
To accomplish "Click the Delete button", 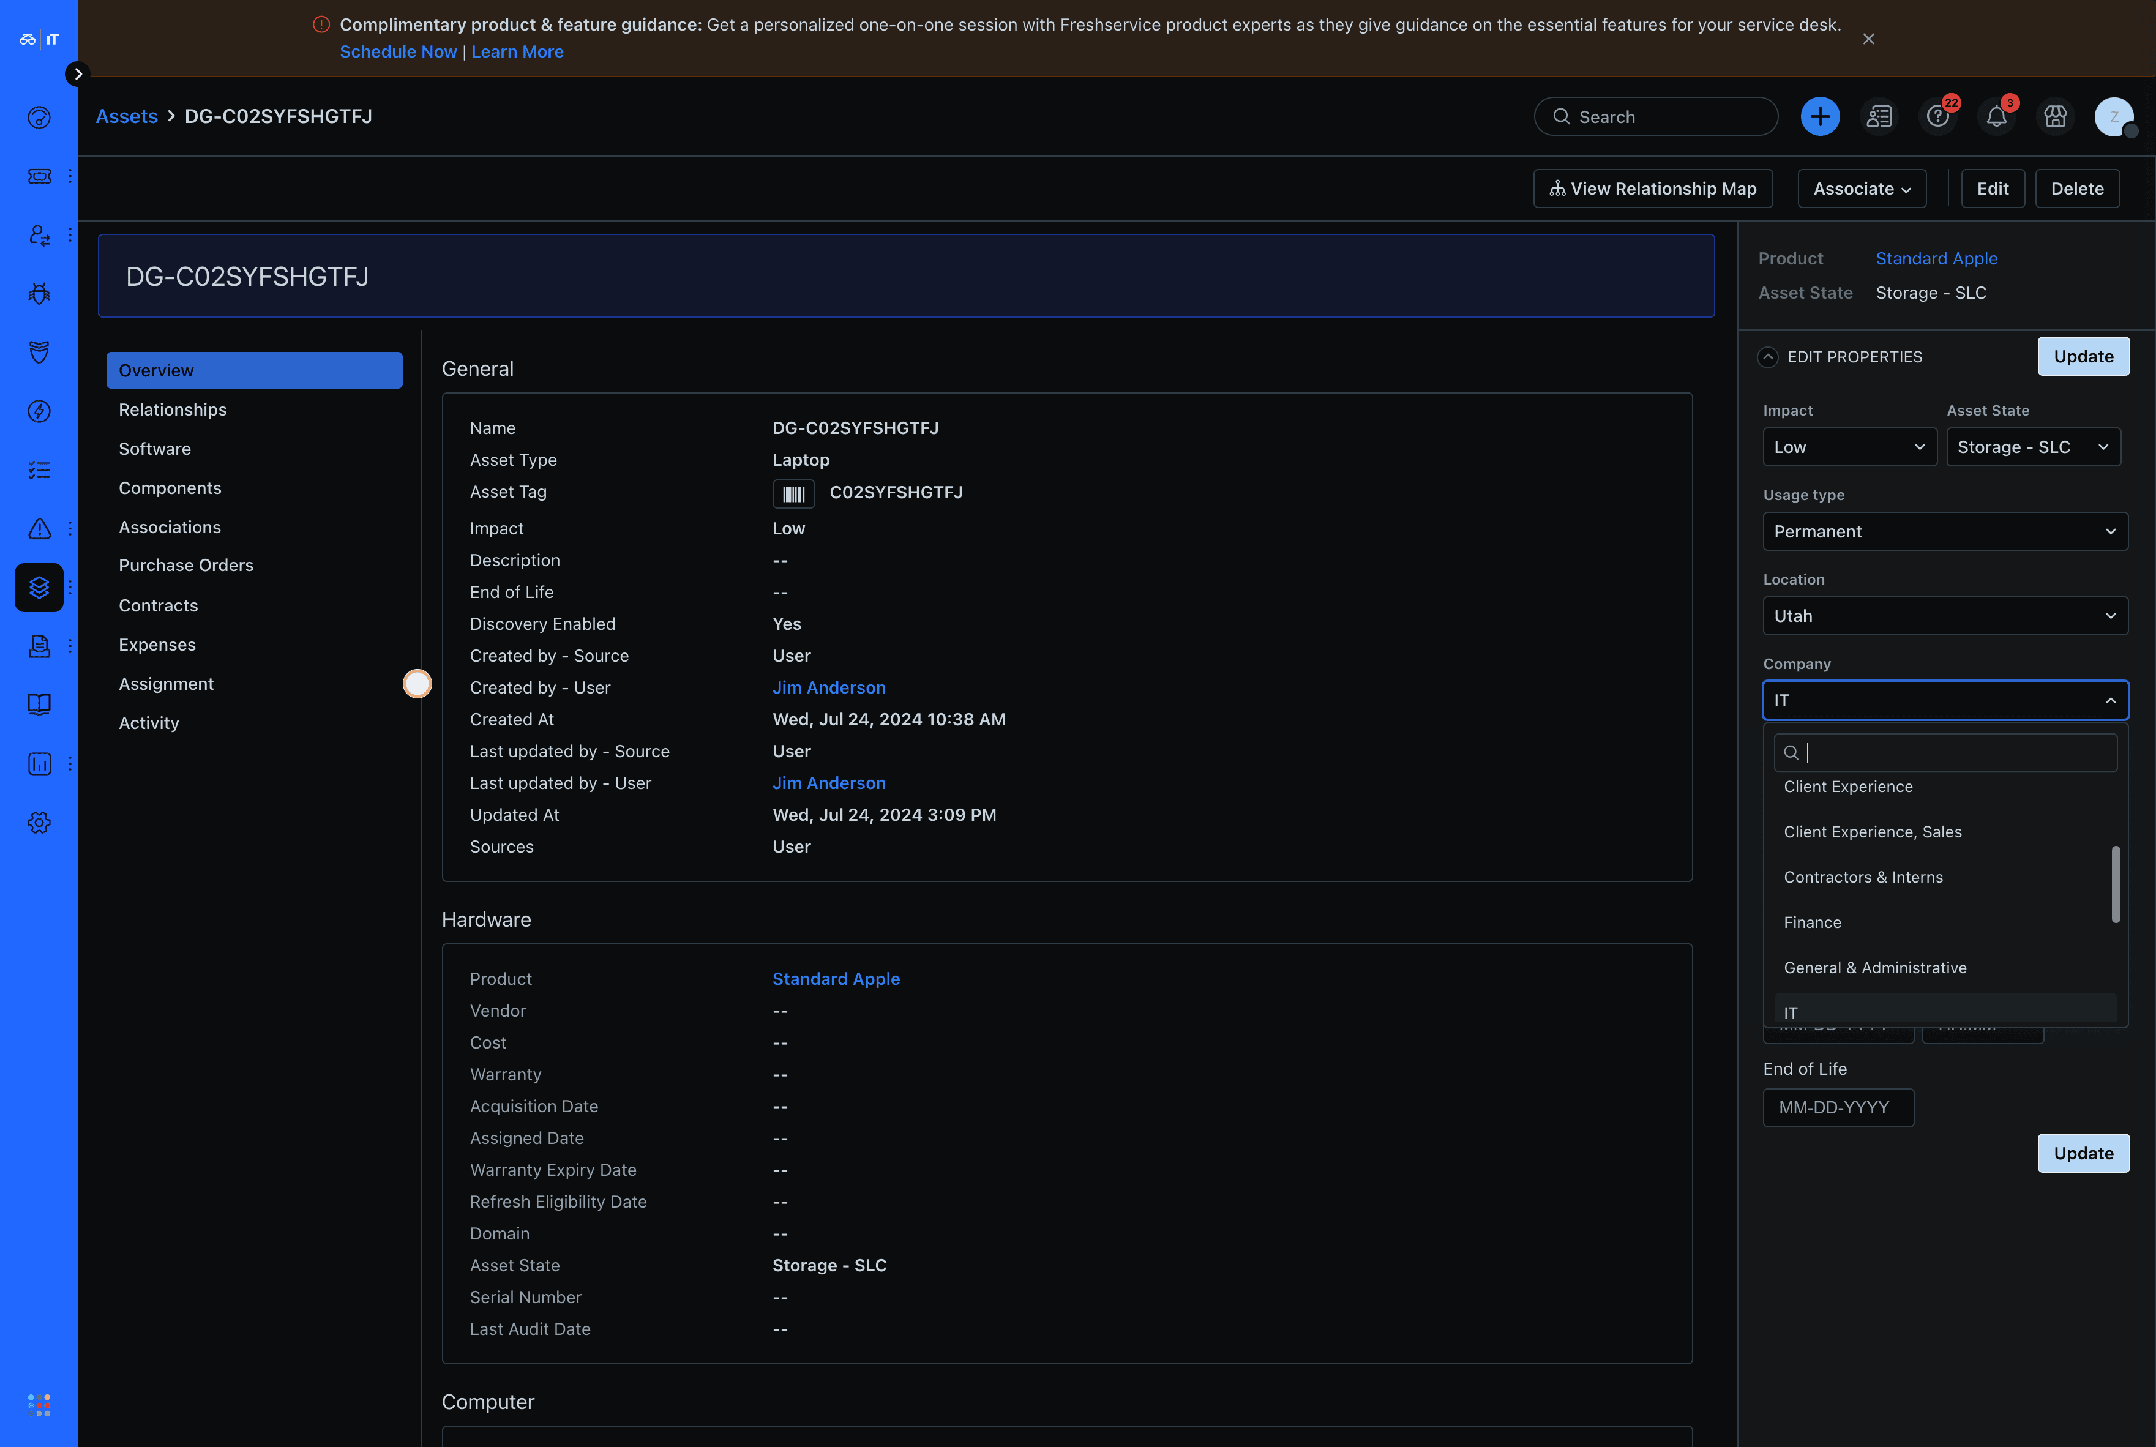I will 2076,189.
